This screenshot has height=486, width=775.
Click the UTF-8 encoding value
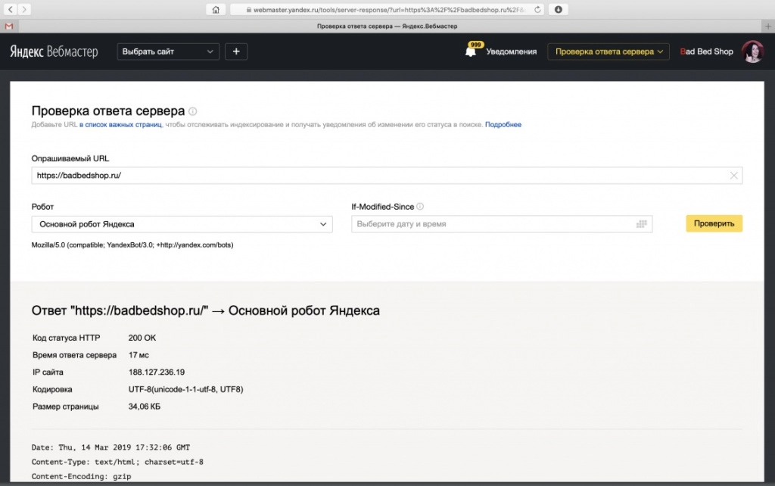(x=186, y=389)
